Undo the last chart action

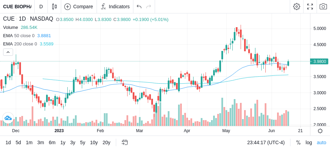tap(139, 7)
